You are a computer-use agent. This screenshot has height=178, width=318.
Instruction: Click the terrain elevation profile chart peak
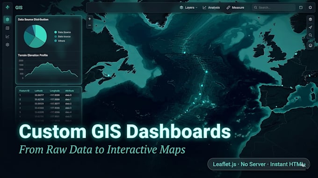[x=48, y=63]
